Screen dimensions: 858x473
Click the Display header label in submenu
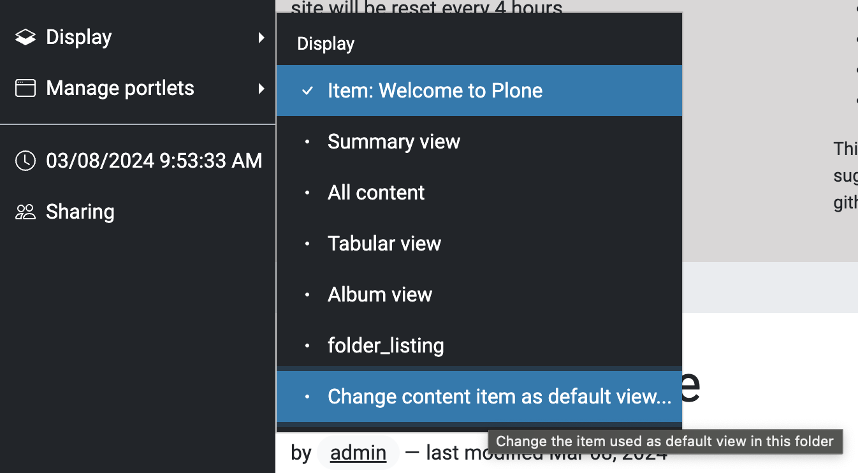point(326,44)
